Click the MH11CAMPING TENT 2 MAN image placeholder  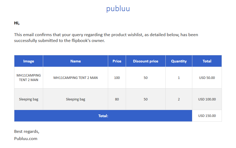click(x=29, y=78)
